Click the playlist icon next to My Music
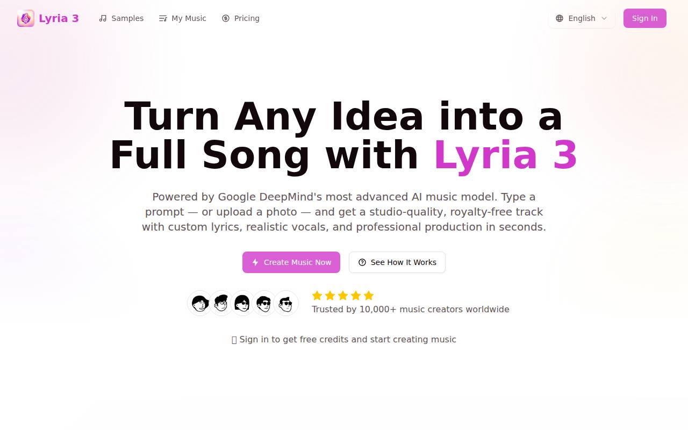The height and width of the screenshot is (430, 688). [162, 18]
